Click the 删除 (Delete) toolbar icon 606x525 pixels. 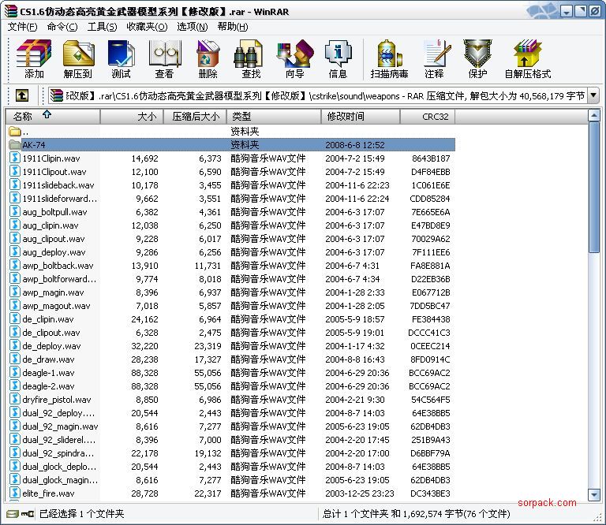208,58
